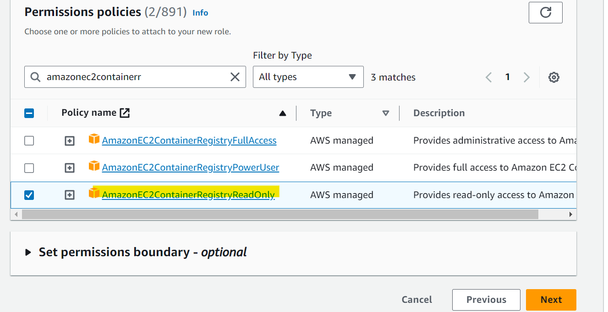
Task: Click the '3 matches' result count
Action: 393,77
